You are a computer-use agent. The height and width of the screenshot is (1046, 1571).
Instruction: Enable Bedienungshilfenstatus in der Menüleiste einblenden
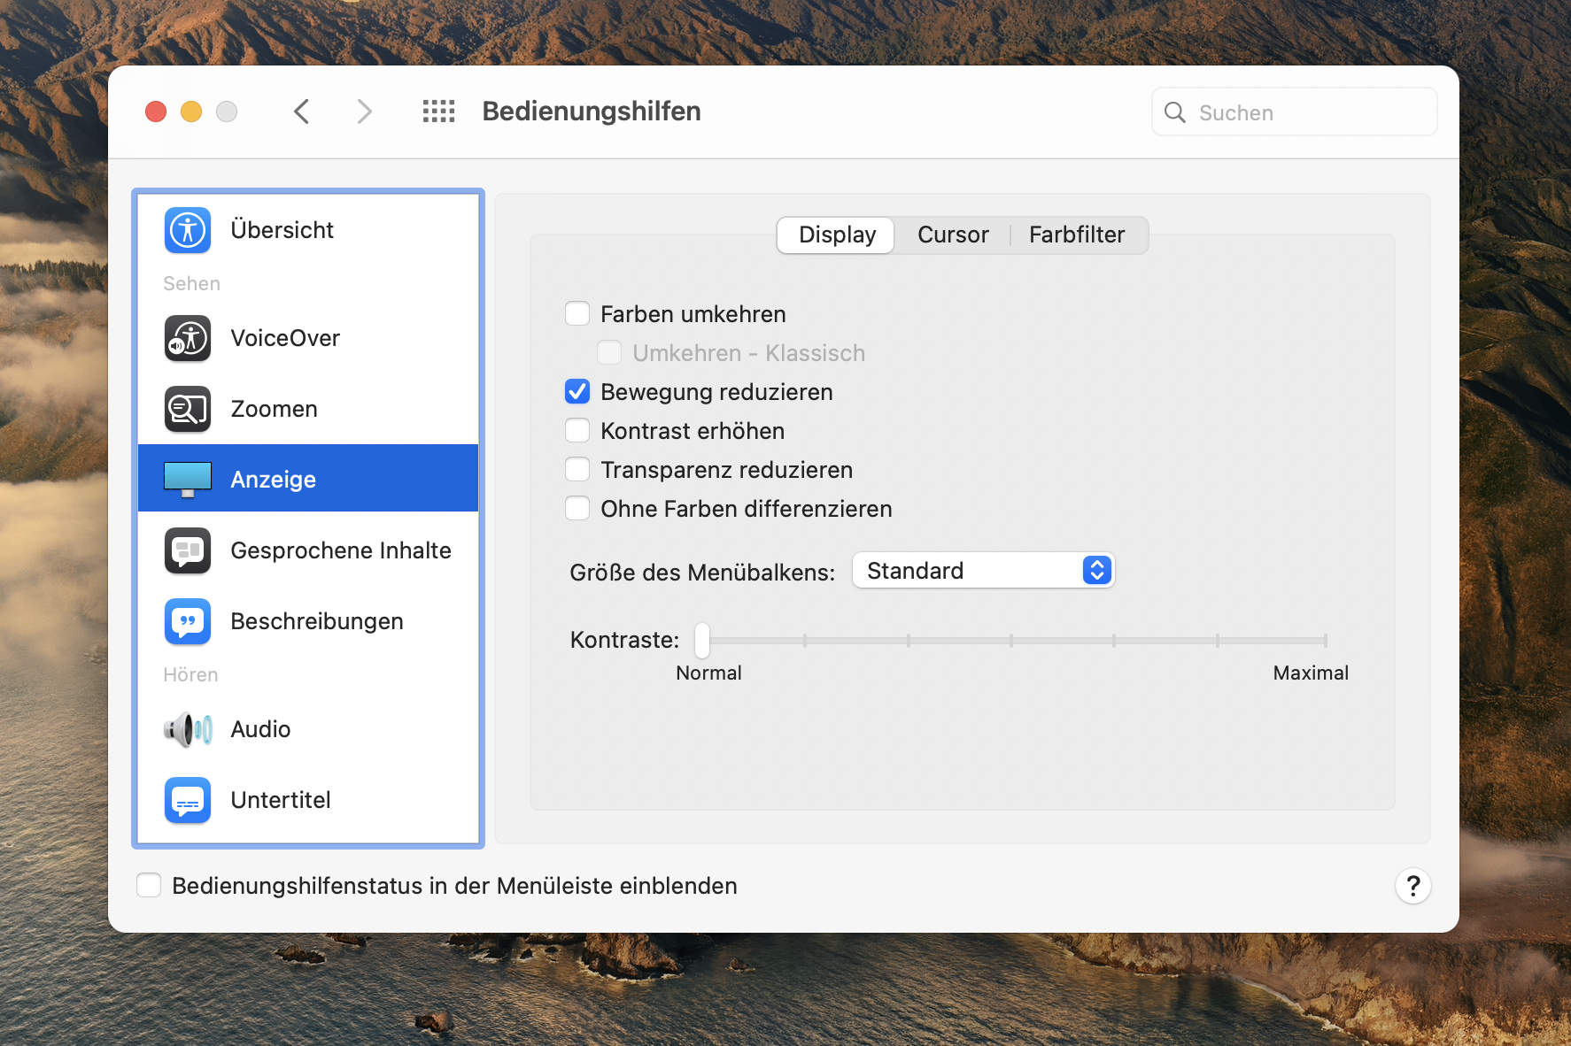point(149,886)
